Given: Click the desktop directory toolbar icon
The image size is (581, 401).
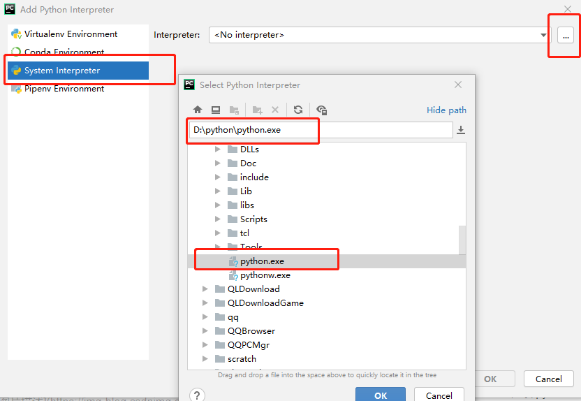Looking at the screenshot, I should [216, 110].
